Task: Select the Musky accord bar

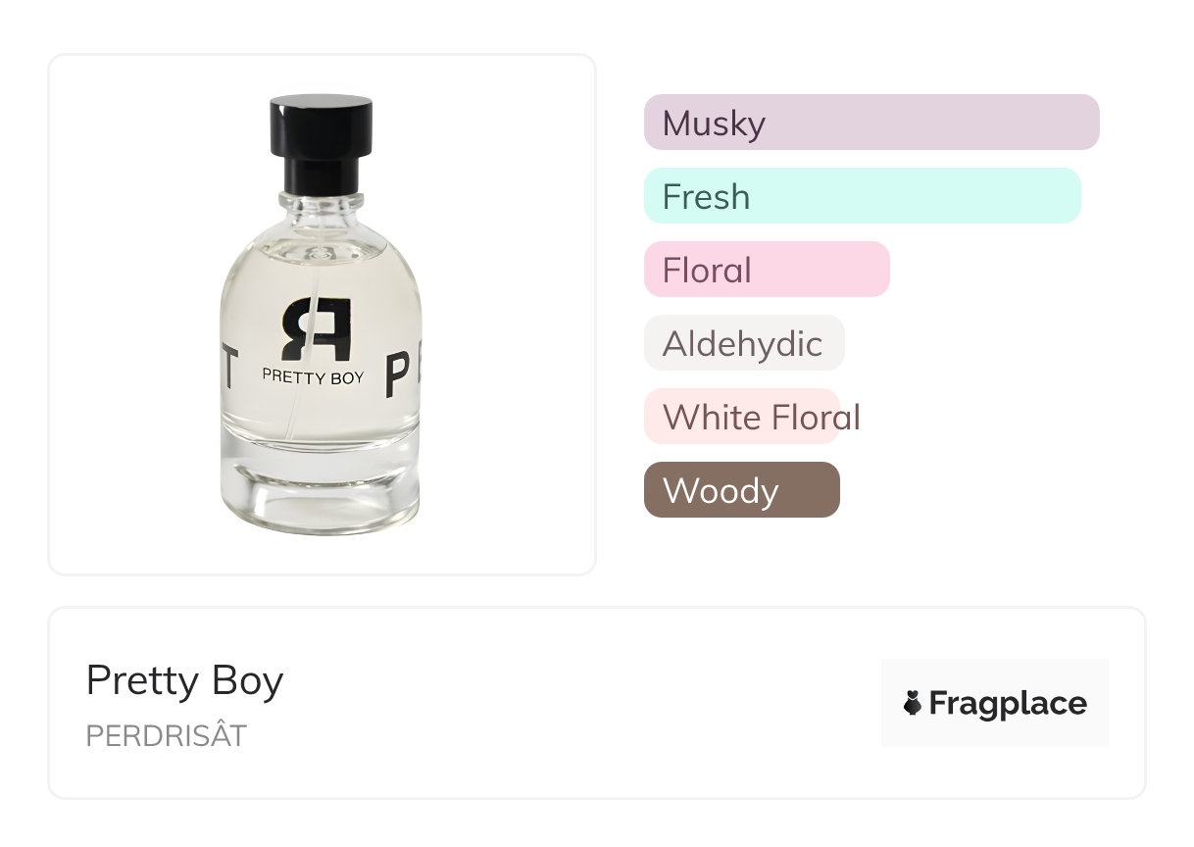Action: tap(871, 123)
